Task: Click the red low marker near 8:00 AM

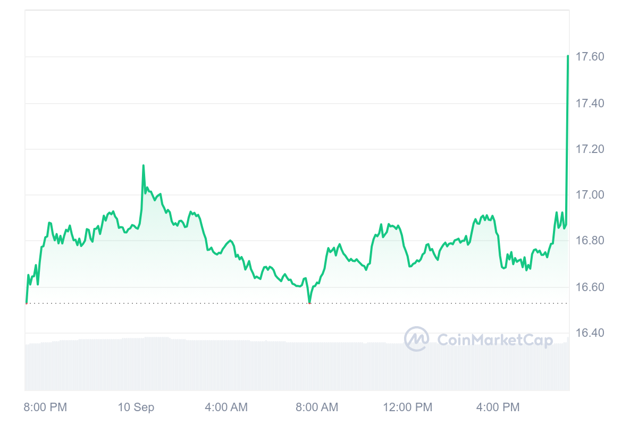Action: pos(309,303)
